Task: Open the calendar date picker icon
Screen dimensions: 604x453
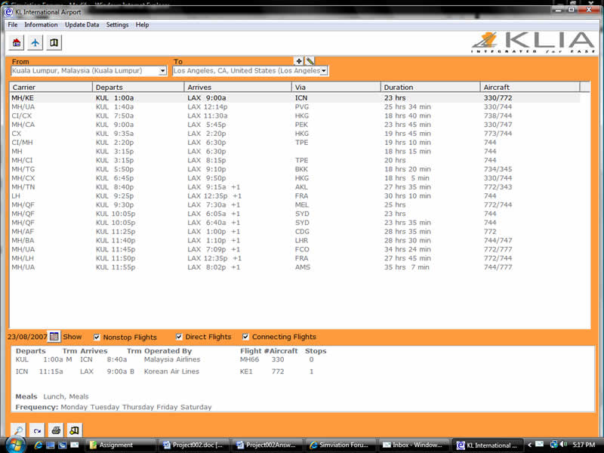Action: [x=54, y=337]
